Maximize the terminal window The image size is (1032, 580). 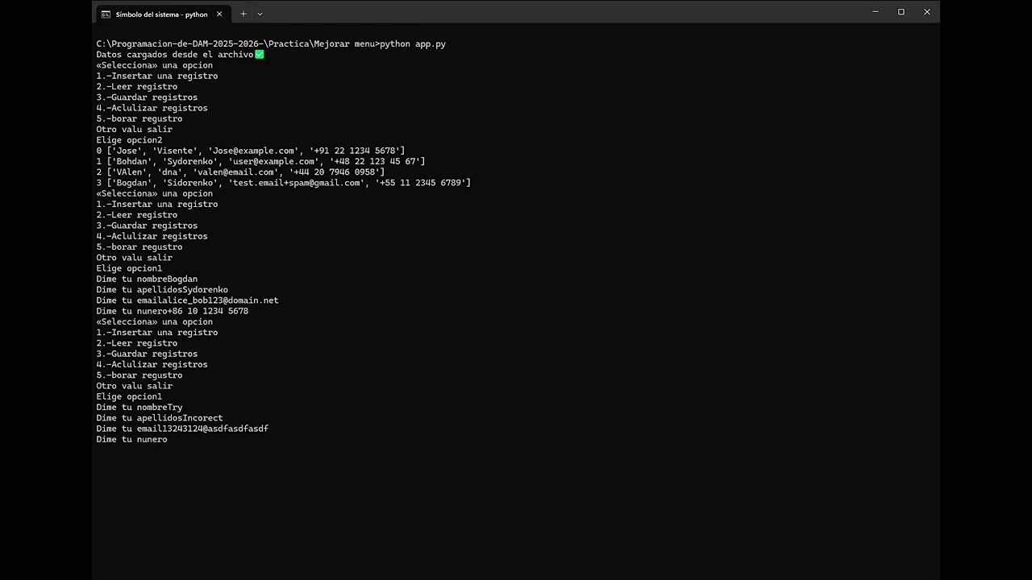tap(901, 12)
